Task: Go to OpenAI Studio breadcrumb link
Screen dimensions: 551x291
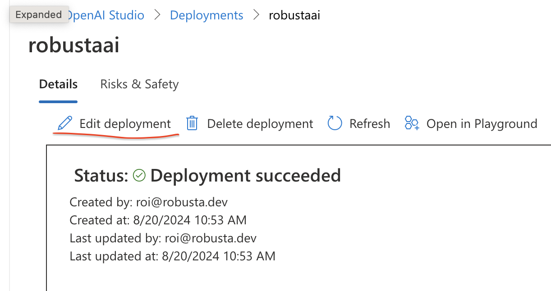Action: click(x=106, y=15)
